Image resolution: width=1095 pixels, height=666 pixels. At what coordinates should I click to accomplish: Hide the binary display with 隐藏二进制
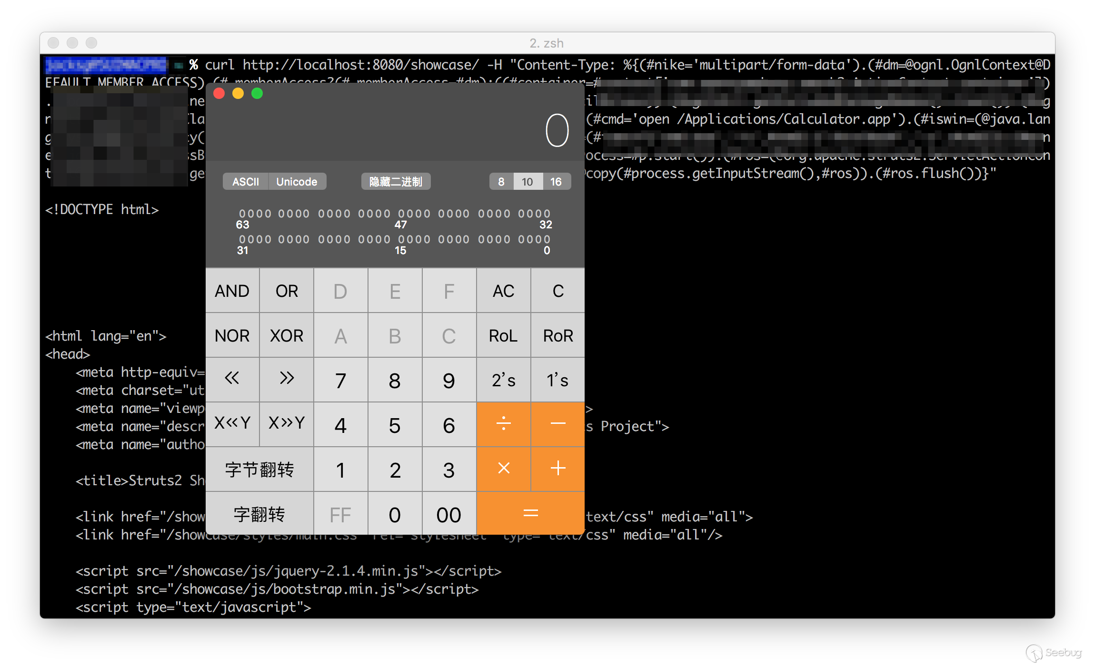tap(396, 182)
